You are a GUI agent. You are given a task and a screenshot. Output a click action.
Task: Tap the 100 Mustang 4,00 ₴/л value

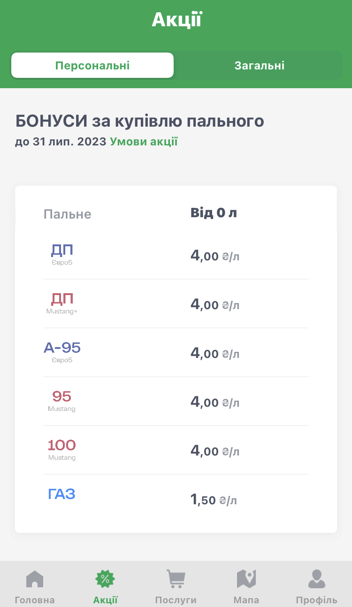(214, 451)
